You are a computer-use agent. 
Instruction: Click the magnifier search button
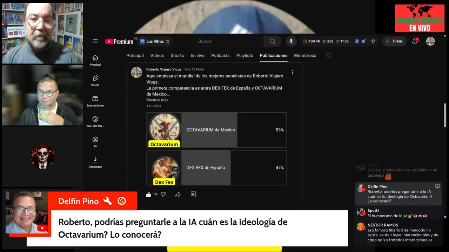[272, 41]
